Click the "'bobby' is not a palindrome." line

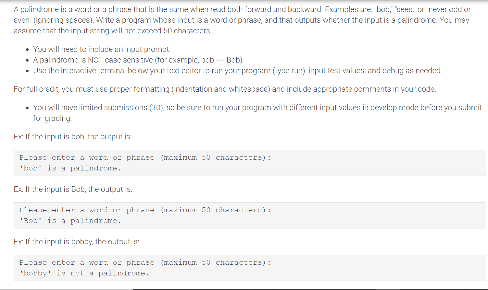coord(84,273)
